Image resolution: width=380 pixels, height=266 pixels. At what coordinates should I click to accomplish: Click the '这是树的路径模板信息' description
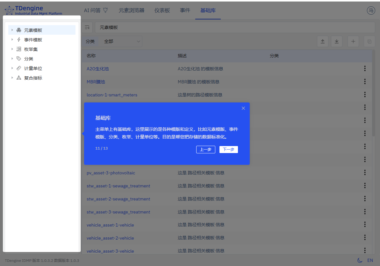pos(200,95)
